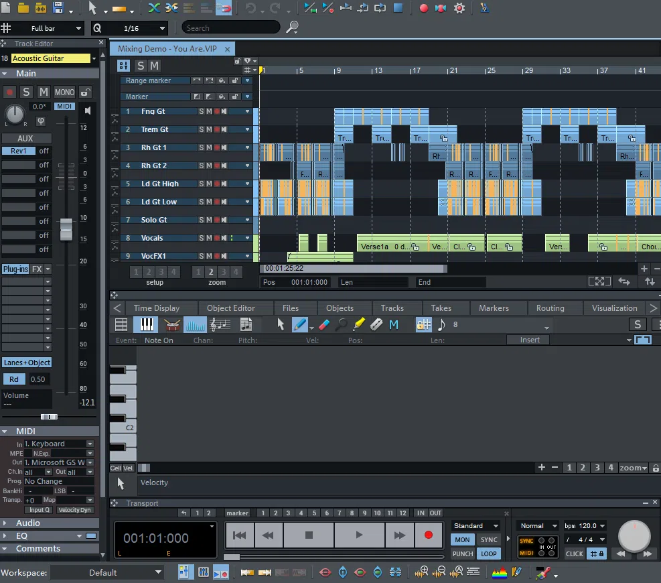Viewport: 661px width, 583px height.
Task: Toggle the LOOP button in Transport
Action: (x=489, y=554)
